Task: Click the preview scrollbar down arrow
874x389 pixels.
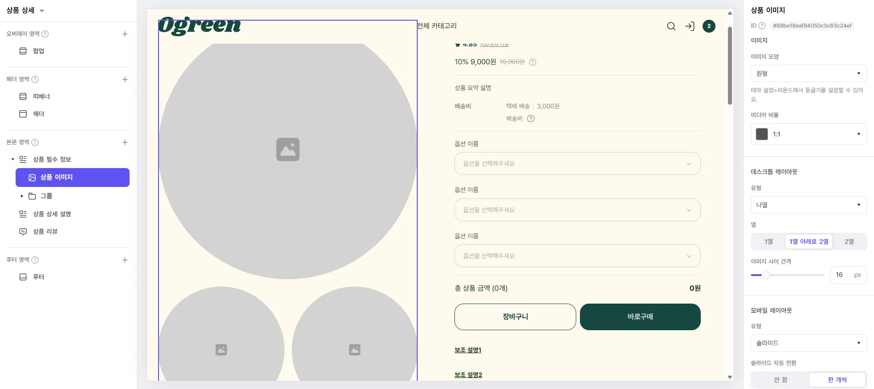Action: (x=730, y=377)
